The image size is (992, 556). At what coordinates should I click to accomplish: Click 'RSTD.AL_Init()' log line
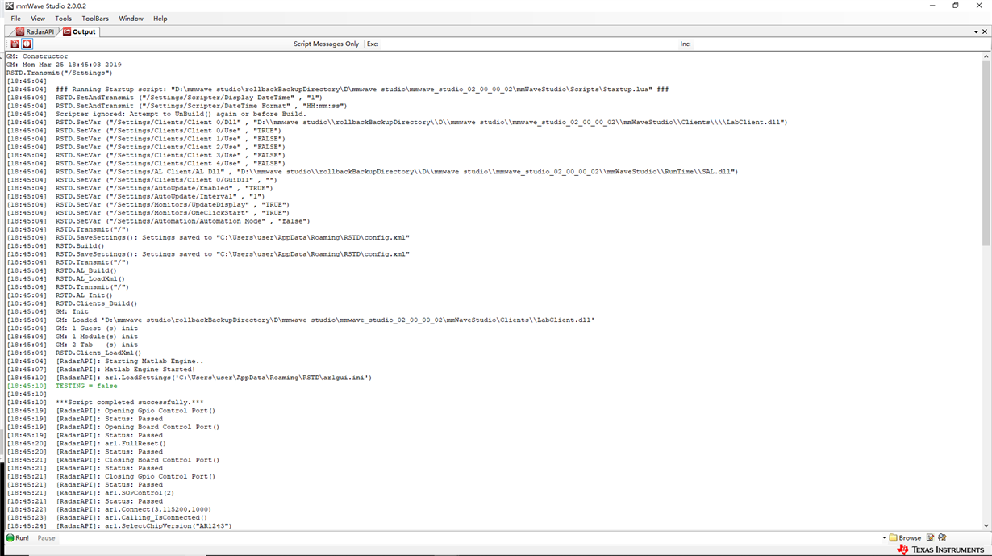click(x=60, y=295)
